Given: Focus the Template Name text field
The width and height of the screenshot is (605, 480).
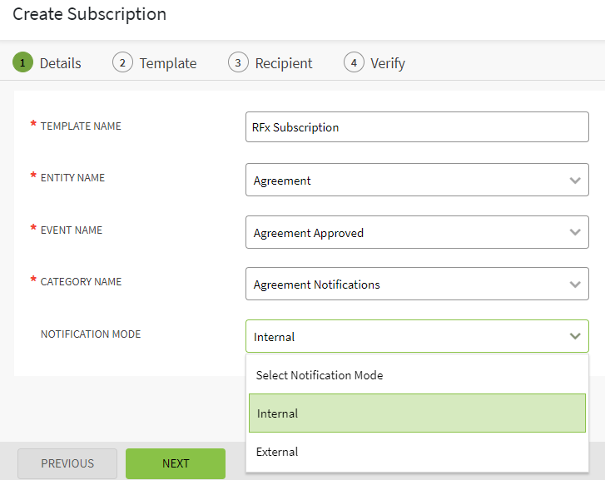Looking at the screenshot, I should (x=416, y=127).
